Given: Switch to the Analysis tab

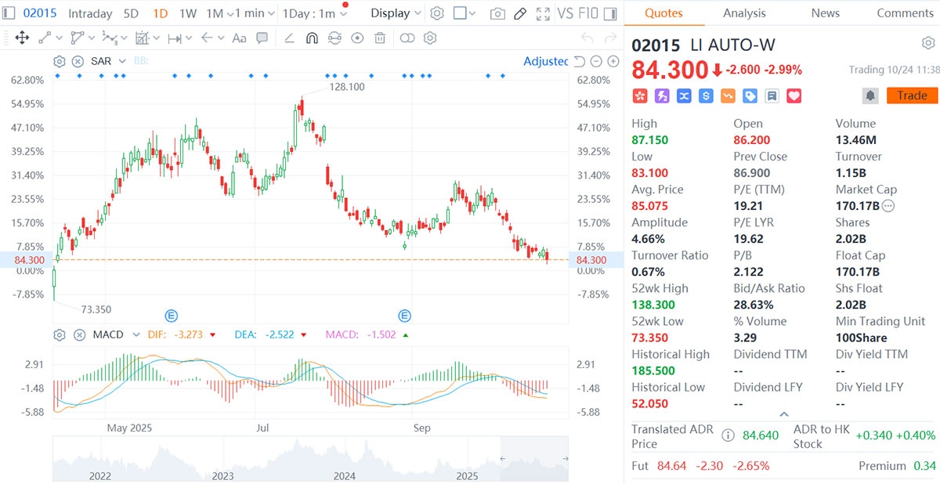Looking at the screenshot, I should 744,13.
